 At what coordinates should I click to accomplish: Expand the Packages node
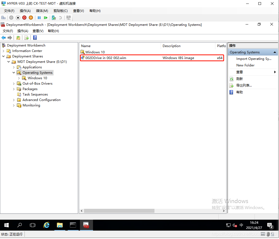click(x=14, y=89)
